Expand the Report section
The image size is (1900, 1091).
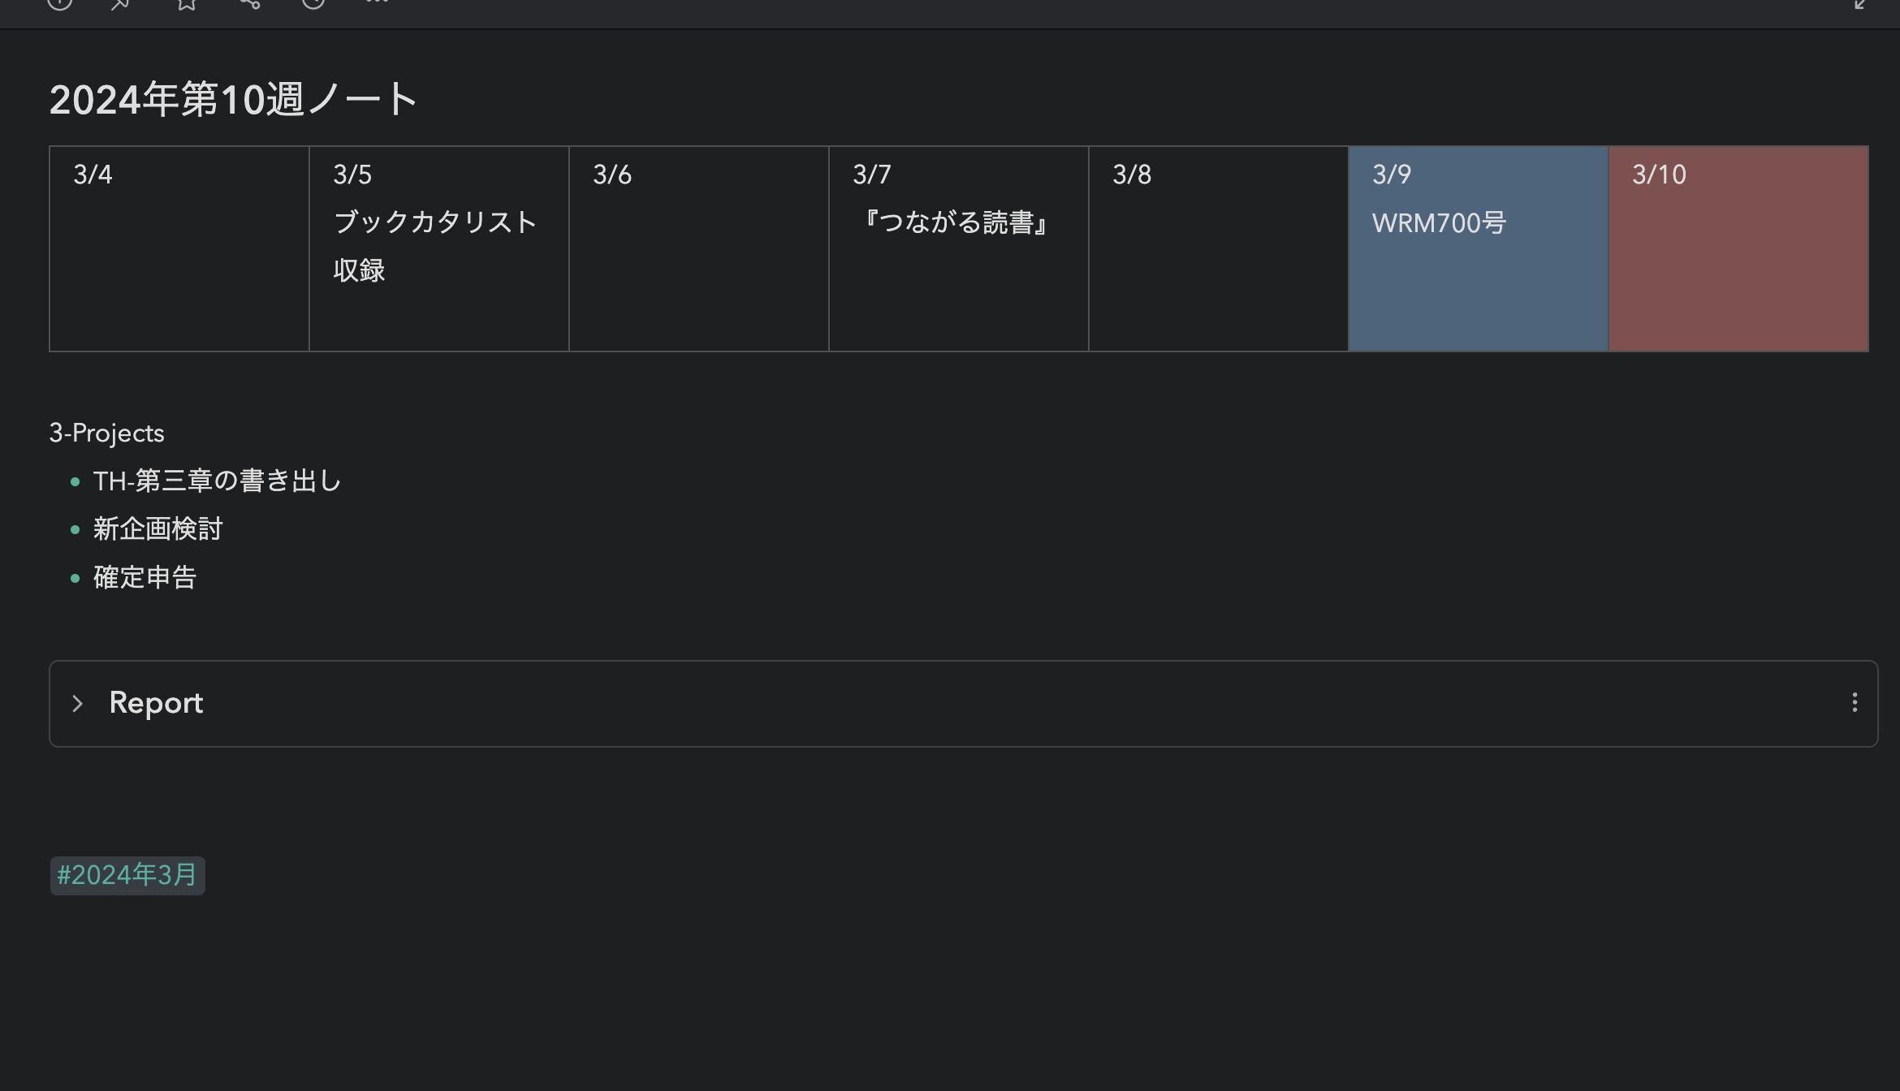pyautogui.click(x=79, y=703)
